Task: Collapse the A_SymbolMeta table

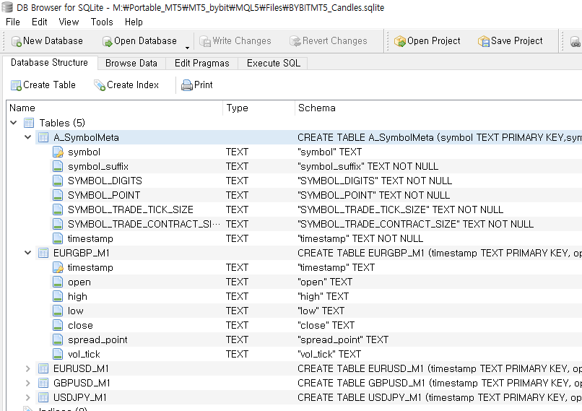Action: pyautogui.click(x=28, y=137)
